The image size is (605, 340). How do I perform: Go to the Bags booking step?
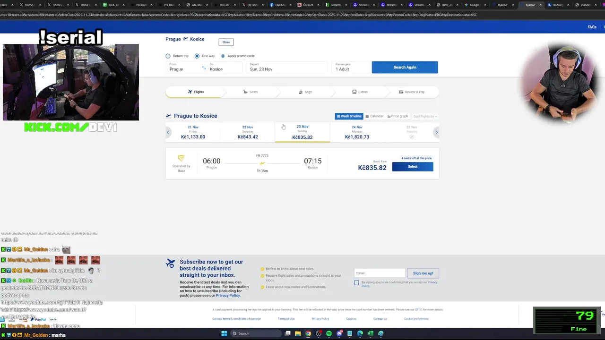pyautogui.click(x=305, y=92)
